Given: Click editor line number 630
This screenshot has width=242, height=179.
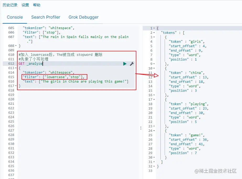Looking at the screenshot, I should [x=11, y=144].
